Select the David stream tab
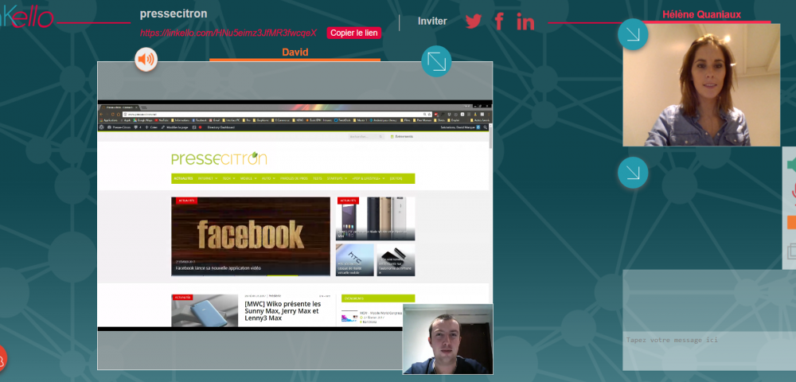The image size is (796, 382). [x=295, y=53]
